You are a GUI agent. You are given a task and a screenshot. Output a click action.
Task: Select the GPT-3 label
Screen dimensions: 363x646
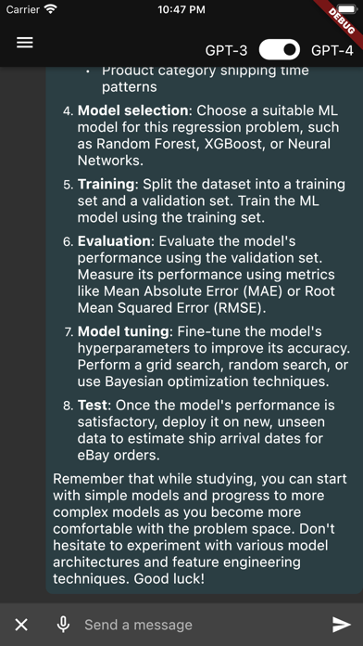click(227, 50)
